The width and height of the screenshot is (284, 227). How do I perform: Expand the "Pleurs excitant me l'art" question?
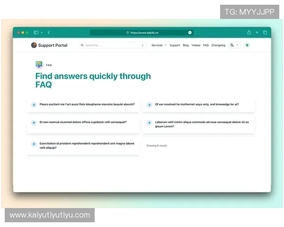pos(34,105)
